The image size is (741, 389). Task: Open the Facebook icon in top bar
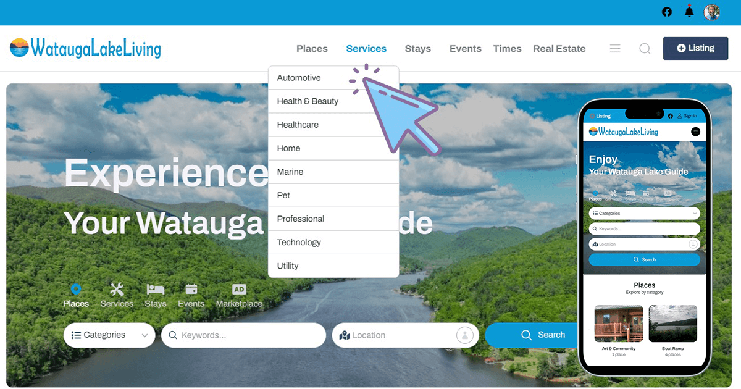pos(667,12)
